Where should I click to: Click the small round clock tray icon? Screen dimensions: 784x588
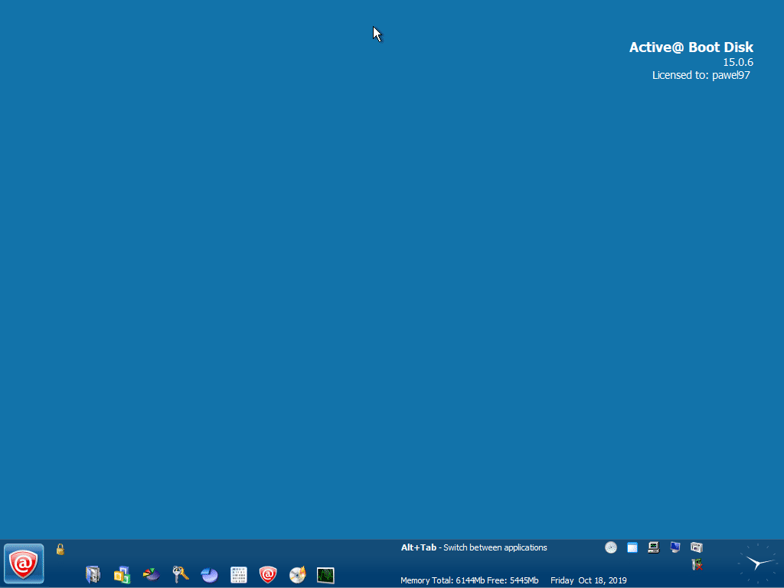(611, 547)
